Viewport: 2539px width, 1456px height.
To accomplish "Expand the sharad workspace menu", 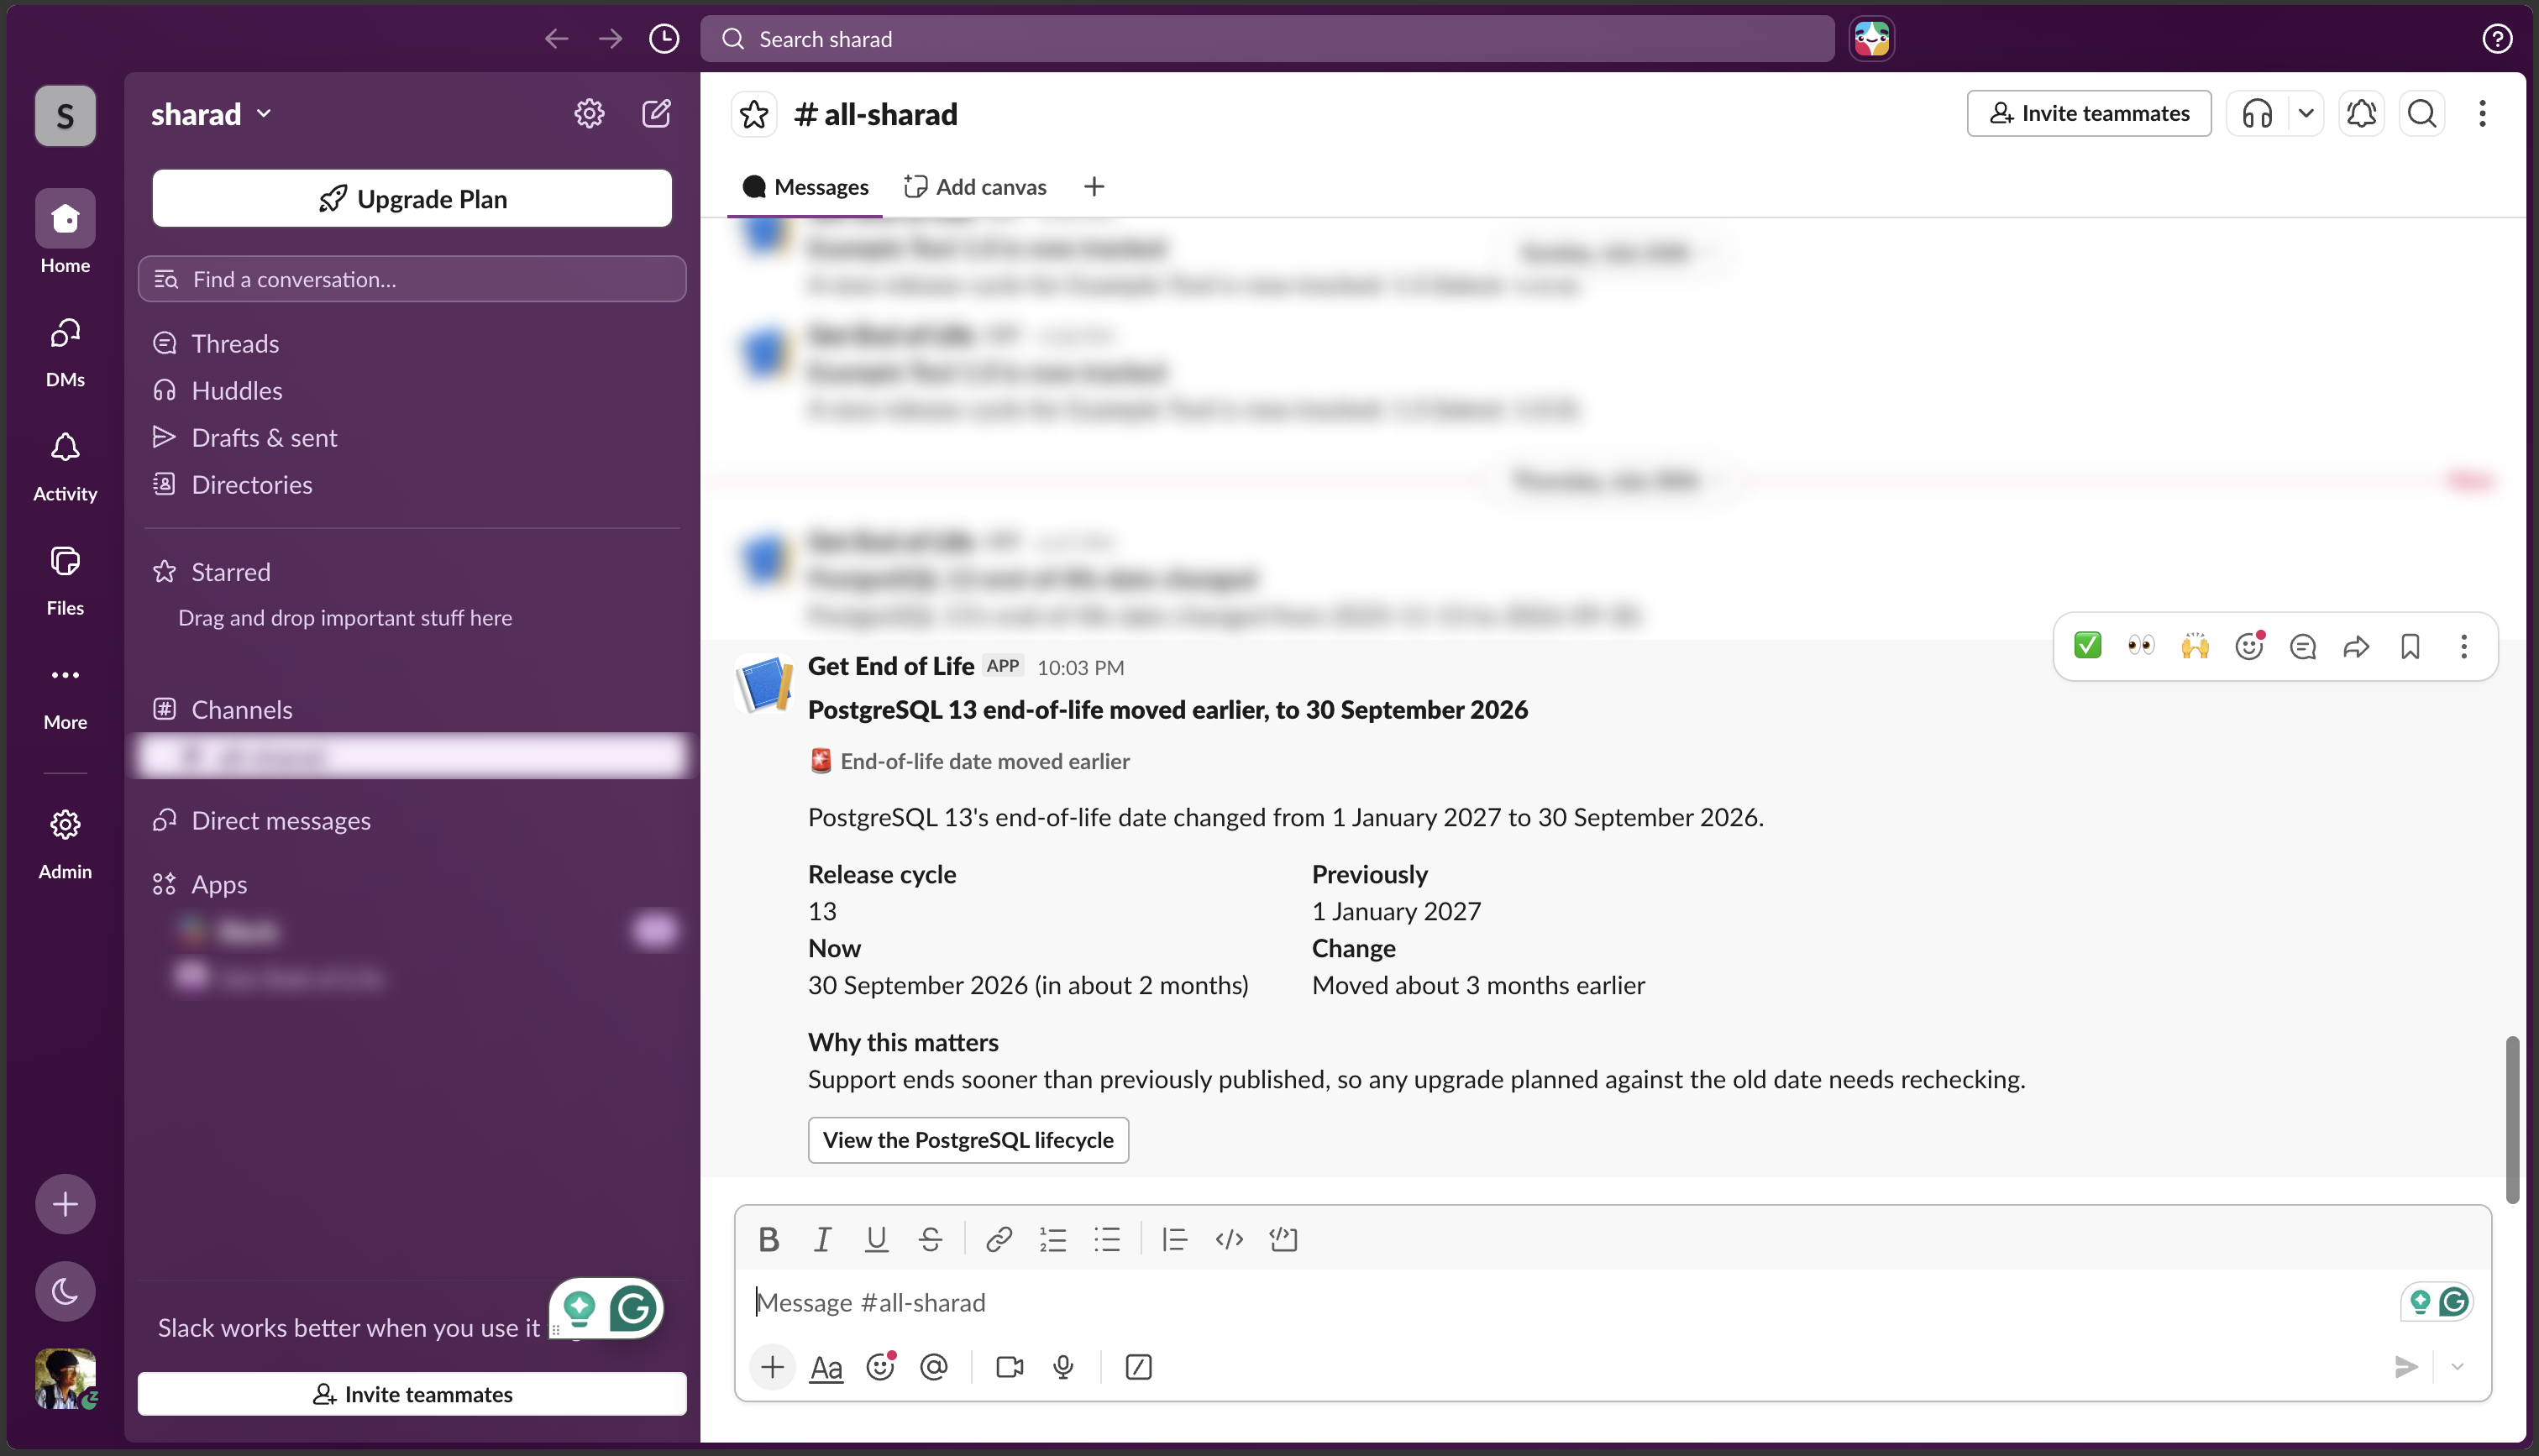I will pos(211,114).
